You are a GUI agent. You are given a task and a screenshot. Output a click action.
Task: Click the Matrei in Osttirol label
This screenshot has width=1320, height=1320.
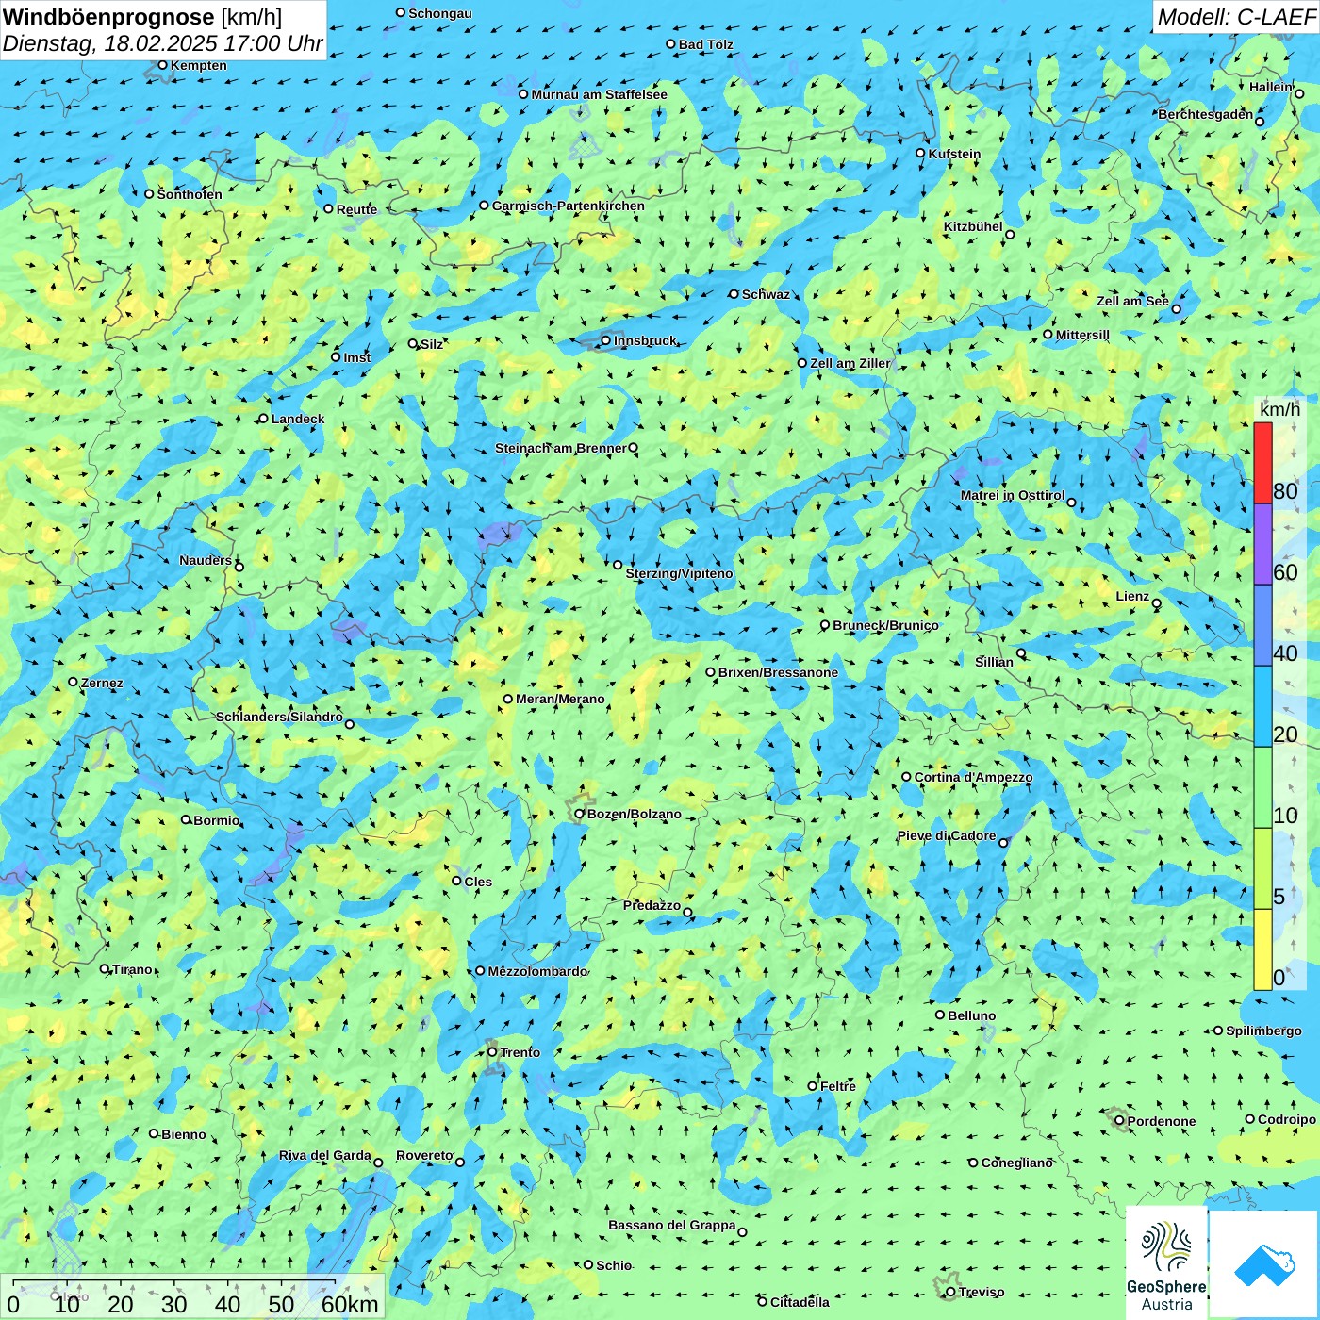pos(1013,495)
